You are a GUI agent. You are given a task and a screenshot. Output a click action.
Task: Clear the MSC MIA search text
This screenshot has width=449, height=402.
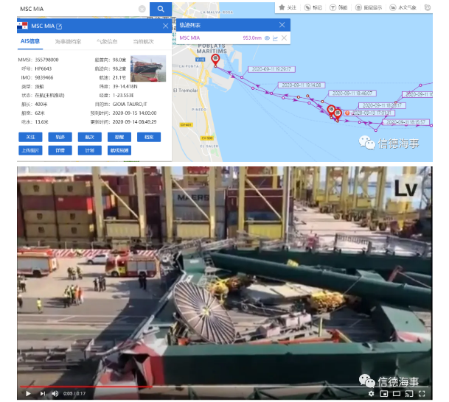coord(142,9)
